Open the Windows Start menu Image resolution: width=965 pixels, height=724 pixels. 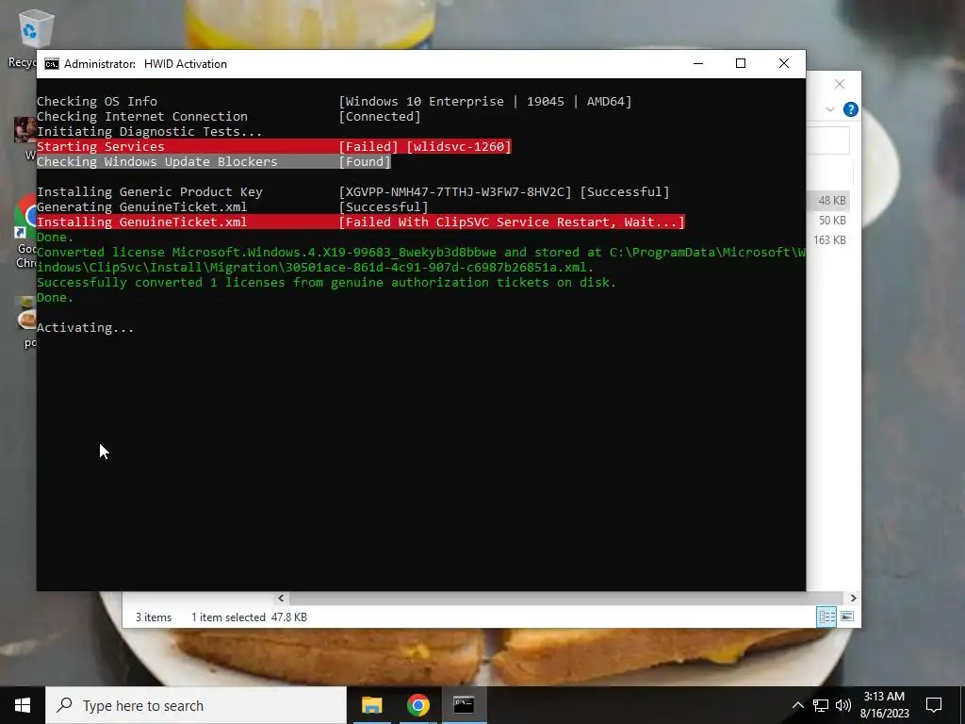click(x=23, y=705)
